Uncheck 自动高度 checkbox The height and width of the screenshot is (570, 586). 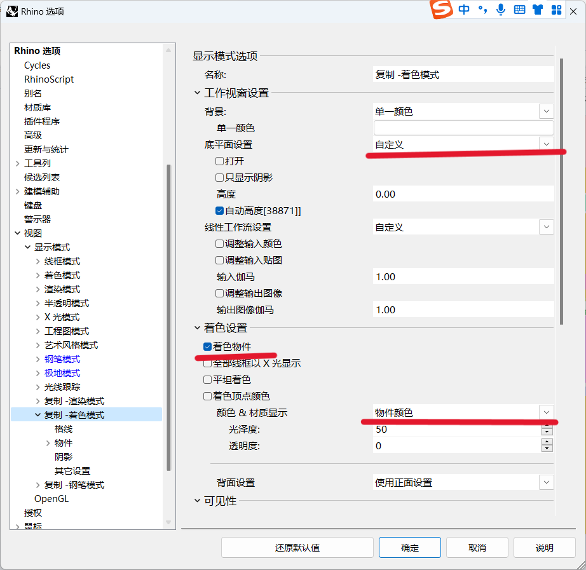point(220,211)
